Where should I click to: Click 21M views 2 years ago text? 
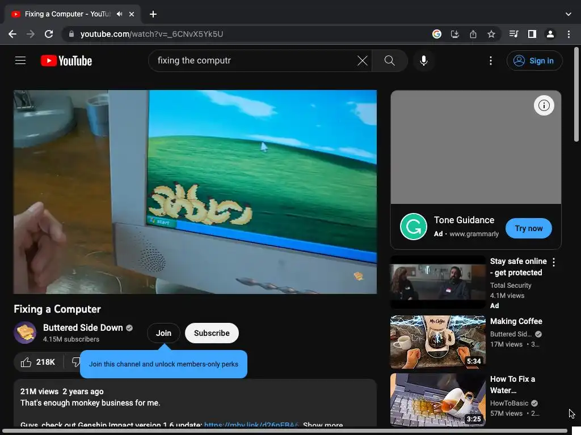pos(62,391)
